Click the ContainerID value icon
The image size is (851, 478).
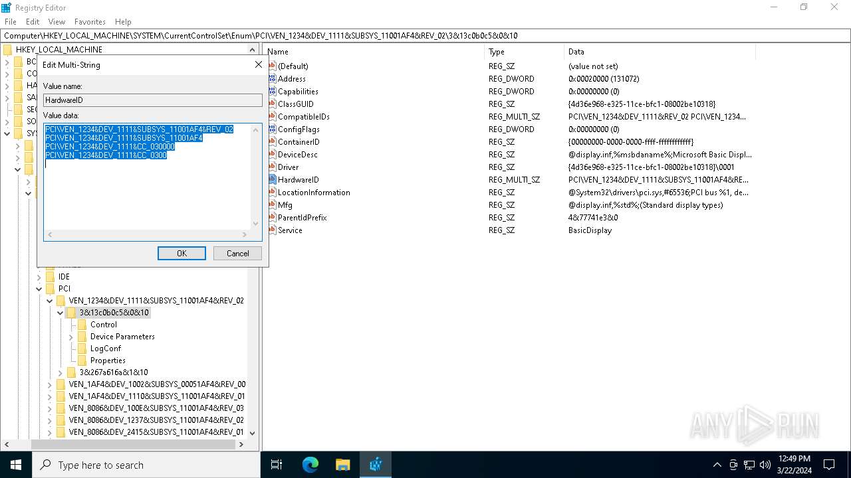pos(272,141)
